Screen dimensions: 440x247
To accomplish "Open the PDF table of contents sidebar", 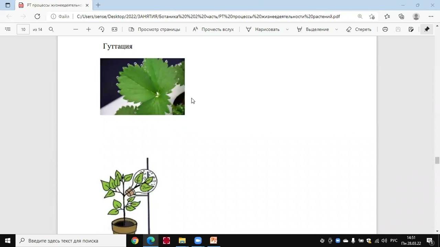I will click(8, 30).
